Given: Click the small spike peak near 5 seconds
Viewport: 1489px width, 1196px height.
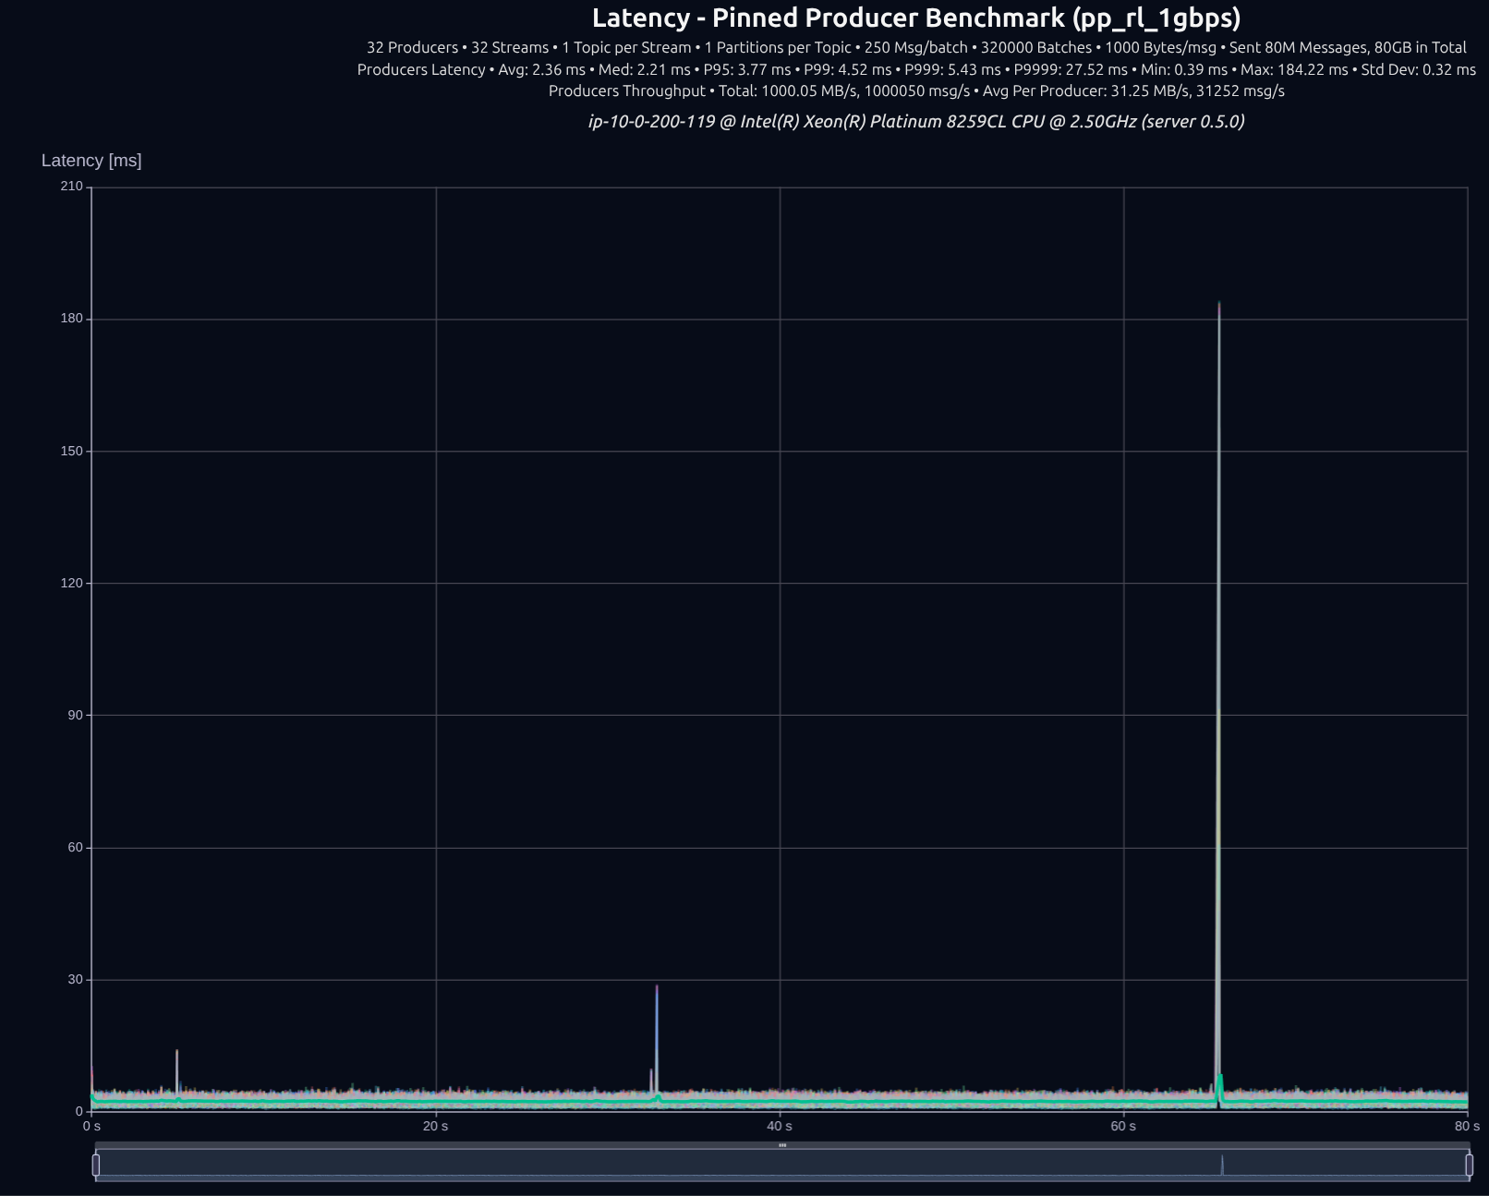Looking at the screenshot, I should click(176, 1052).
